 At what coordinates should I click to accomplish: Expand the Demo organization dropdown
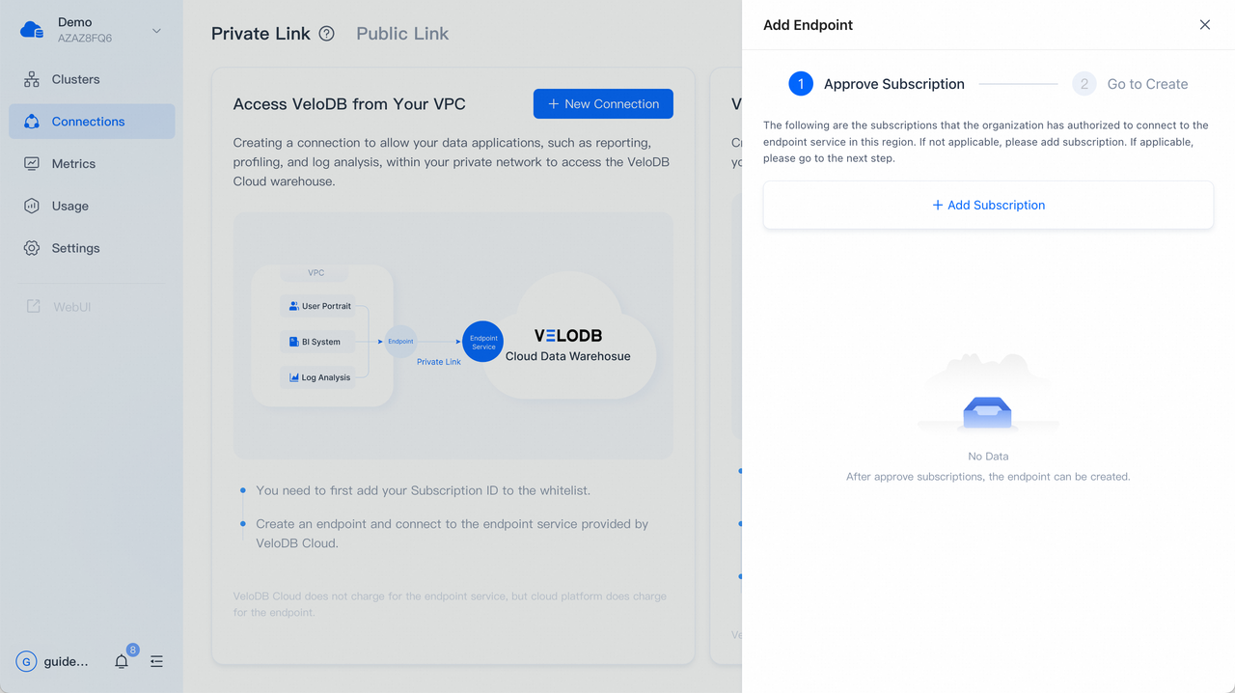click(x=156, y=31)
